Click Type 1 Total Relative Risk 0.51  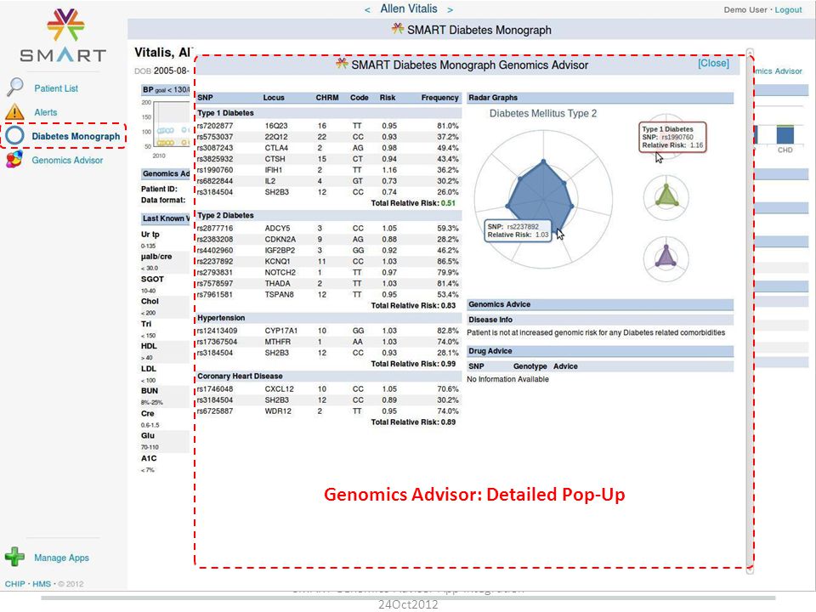click(413, 203)
